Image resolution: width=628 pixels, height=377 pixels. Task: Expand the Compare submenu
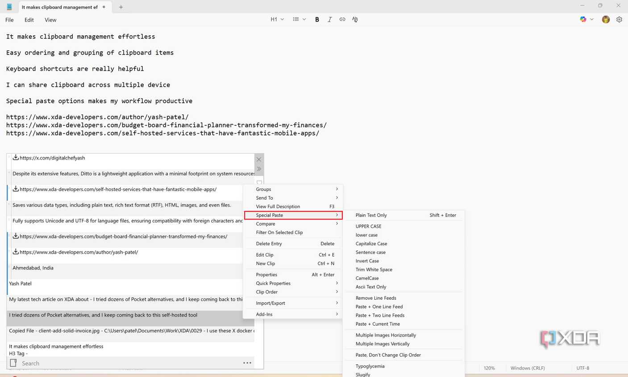point(294,224)
